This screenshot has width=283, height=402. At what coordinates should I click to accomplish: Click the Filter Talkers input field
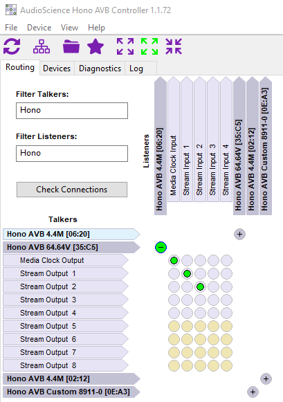coord(72,111)
